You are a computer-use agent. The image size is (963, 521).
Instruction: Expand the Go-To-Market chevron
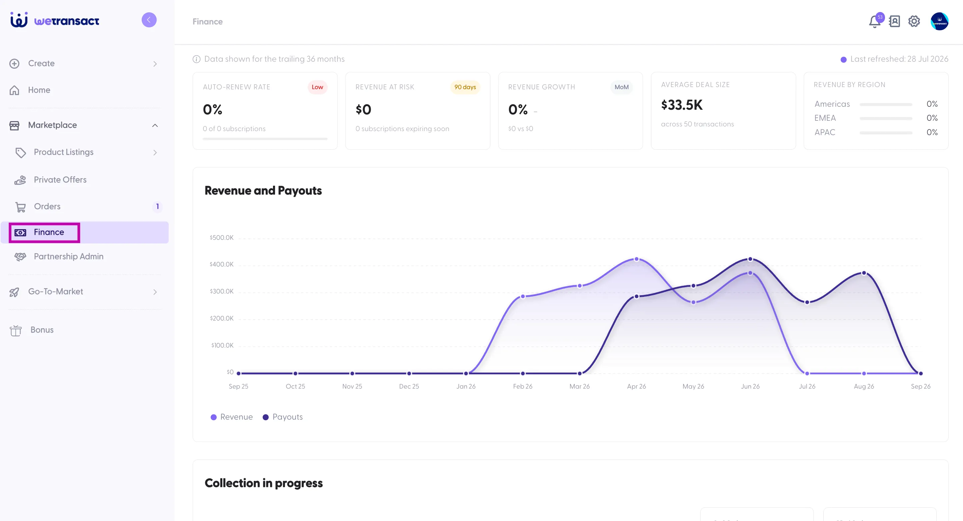point(155,292)
